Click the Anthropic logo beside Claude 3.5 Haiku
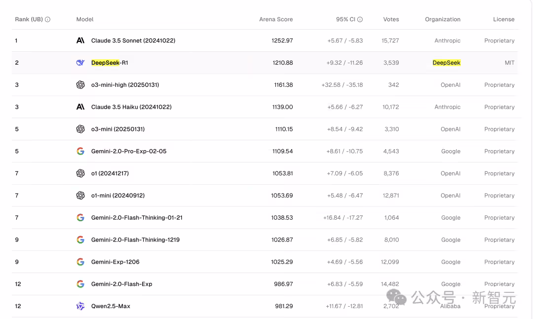 pyautogui.click(x=80, y=107)
